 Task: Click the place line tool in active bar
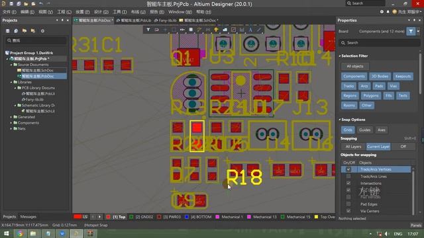point(259,29)
